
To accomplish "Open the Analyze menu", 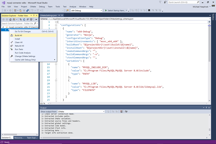I will [x=73, y=7].
